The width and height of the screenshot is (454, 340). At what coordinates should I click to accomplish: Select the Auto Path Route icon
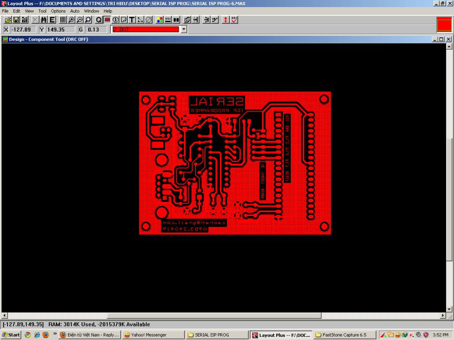pyautogui.click(x=188, y=19)
